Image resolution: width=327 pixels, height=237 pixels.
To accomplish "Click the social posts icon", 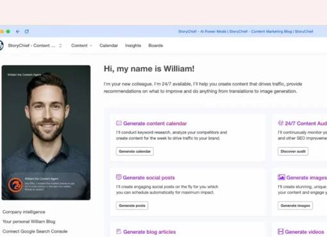I will pyautogui.click(x=119, y=177).
